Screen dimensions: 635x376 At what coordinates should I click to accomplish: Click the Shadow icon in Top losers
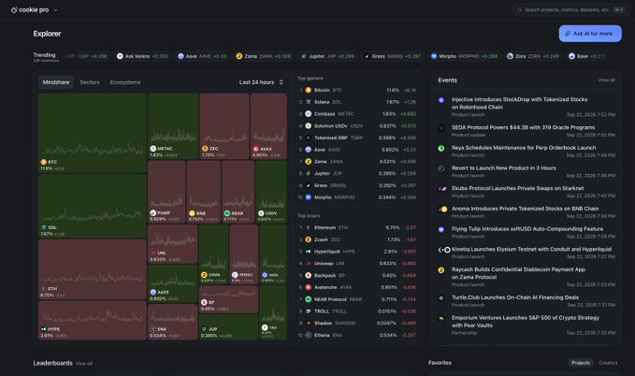coord(309,323)
